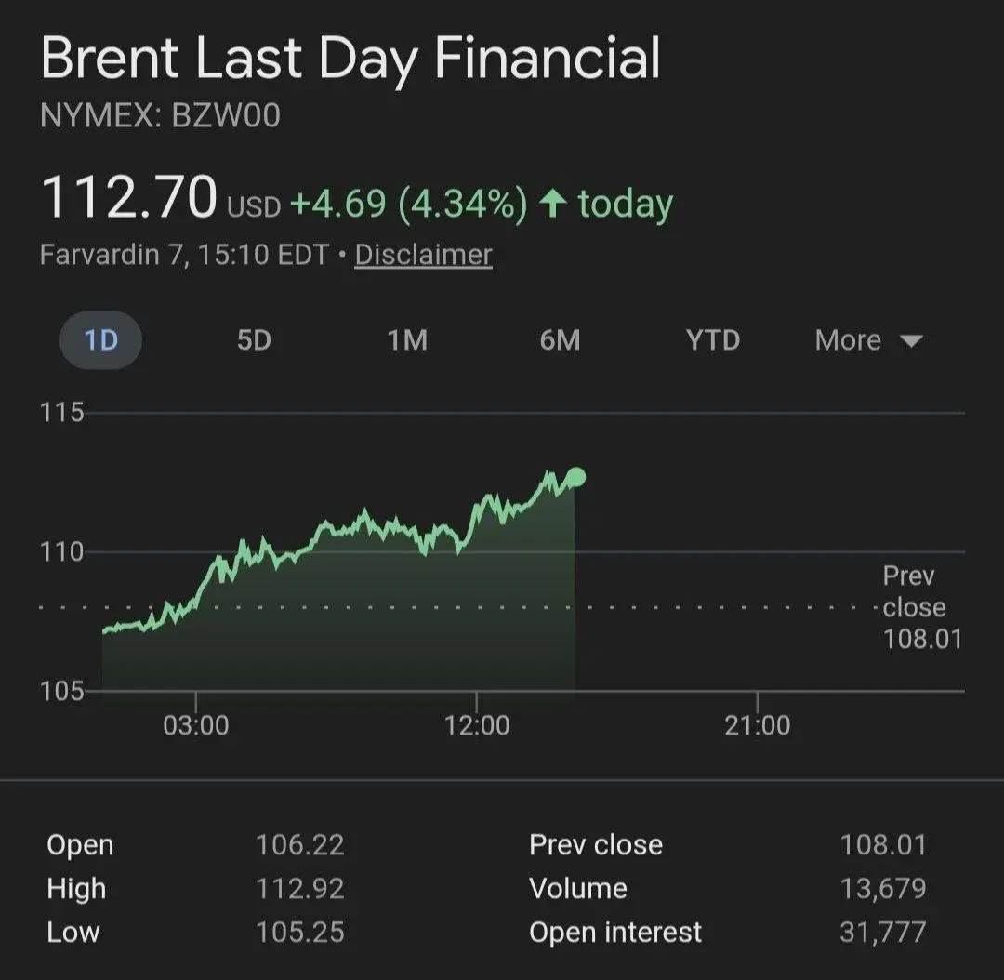Click the dropdown arrow next to More

tap(912, 341)
